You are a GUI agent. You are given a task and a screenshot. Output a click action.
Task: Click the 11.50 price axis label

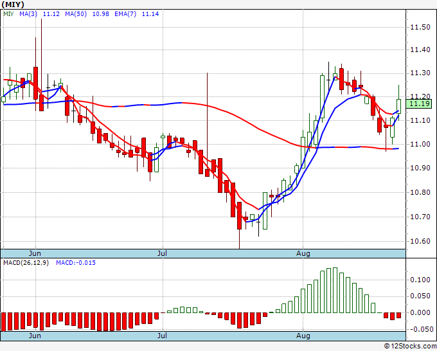tap(420, 27)
